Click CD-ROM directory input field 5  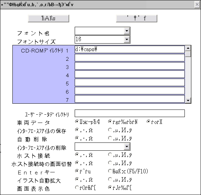coord(130,82)
